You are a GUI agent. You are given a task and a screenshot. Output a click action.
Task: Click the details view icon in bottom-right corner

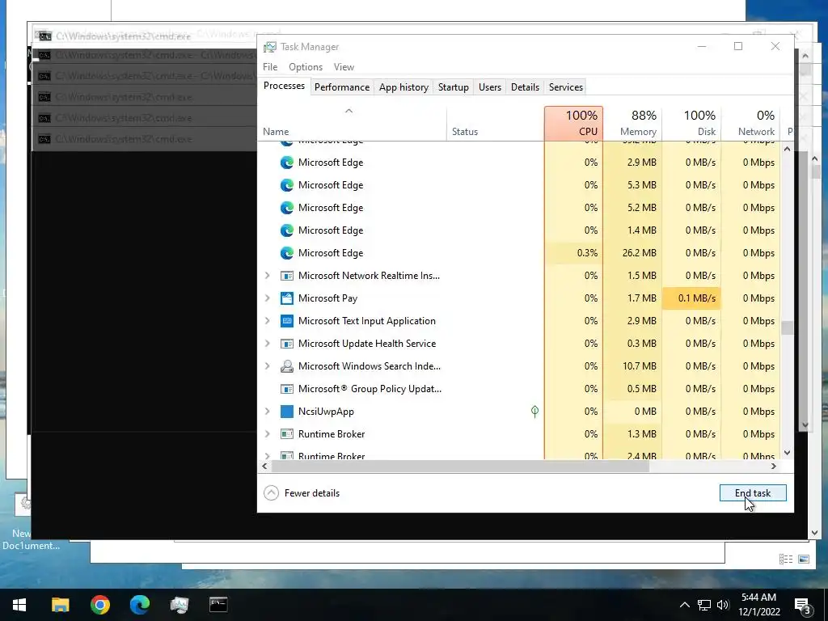tap(786, 560)
